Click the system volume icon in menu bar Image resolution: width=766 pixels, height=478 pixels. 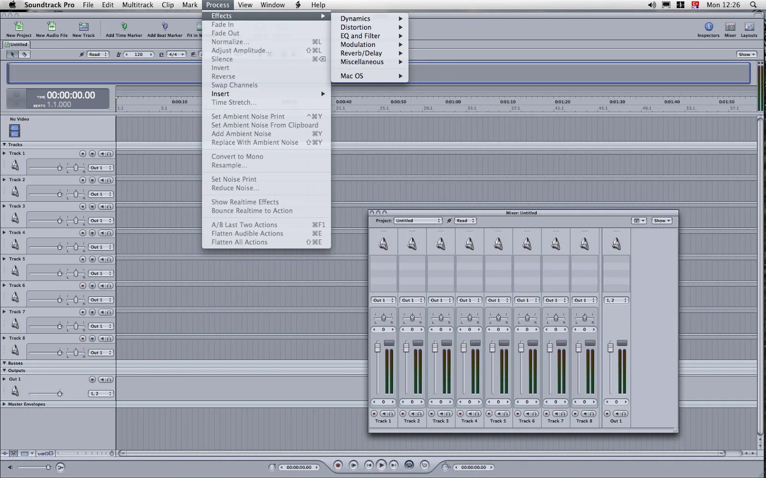pos(652,5)
